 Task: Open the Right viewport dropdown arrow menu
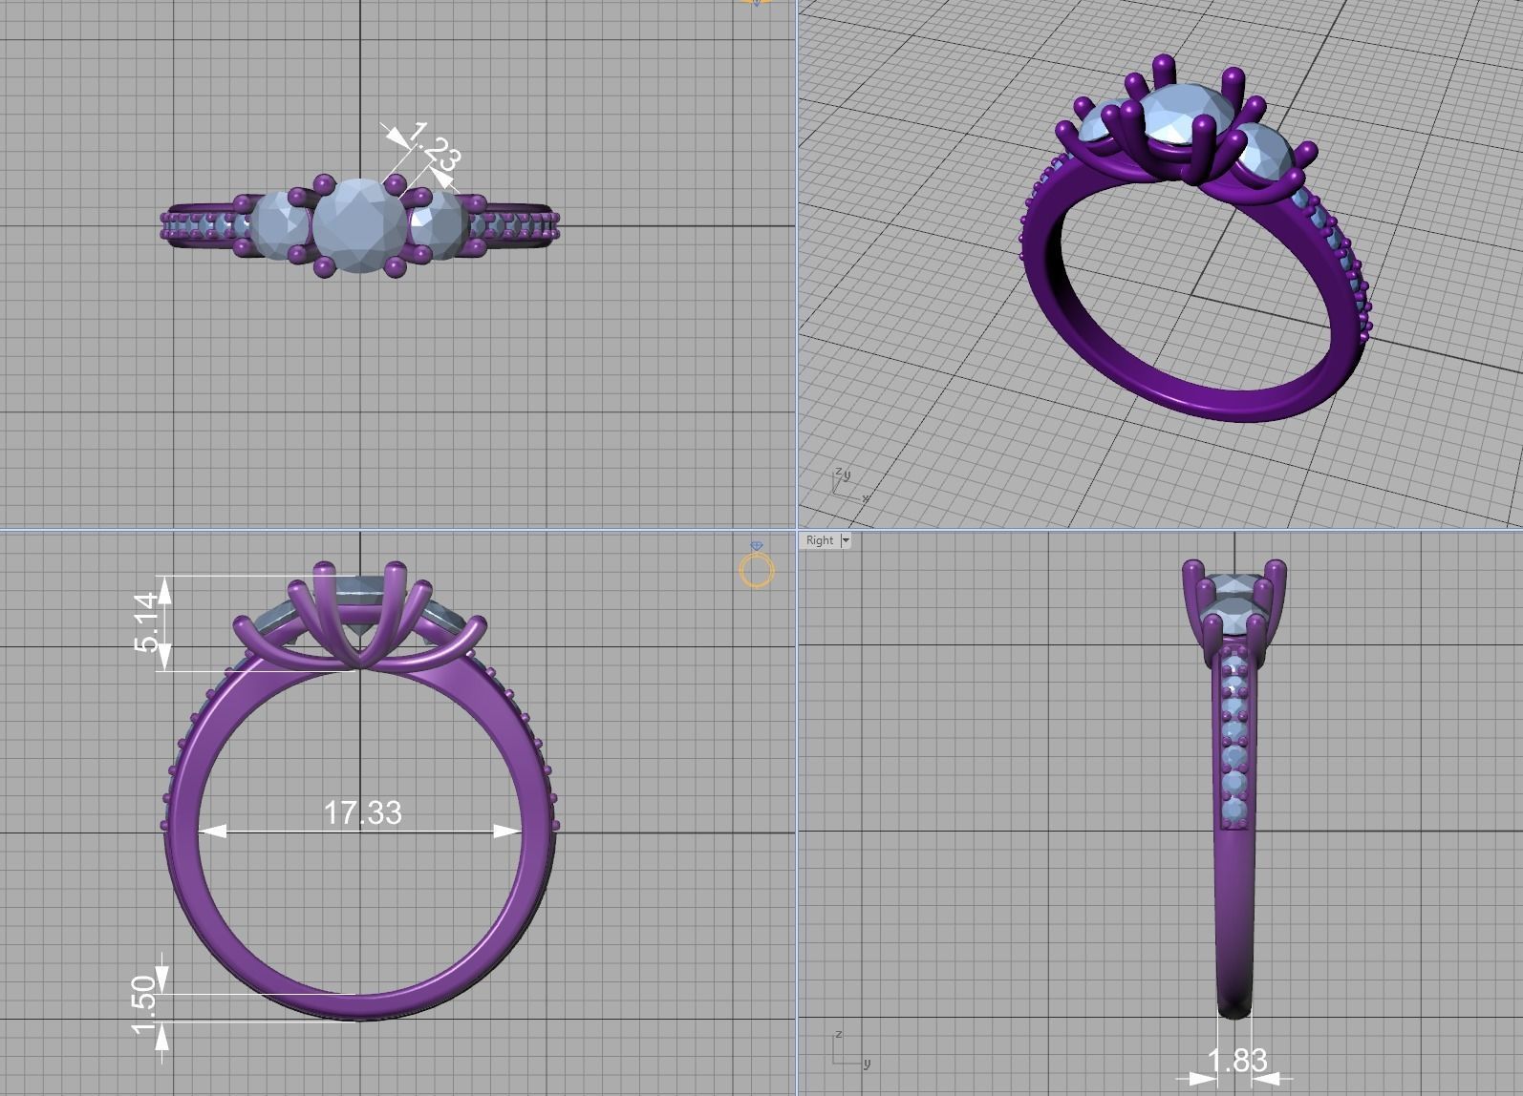pyautogui.click(x=846, y=540)
